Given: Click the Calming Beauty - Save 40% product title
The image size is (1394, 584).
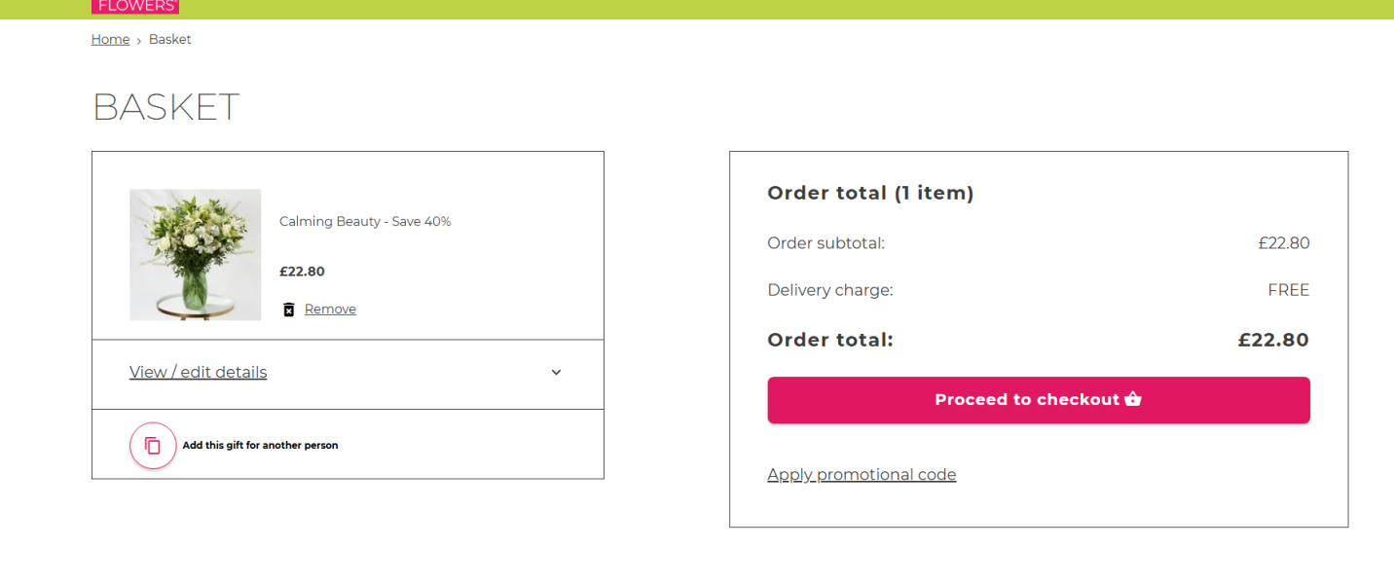Looking at the screenshot, I should coord(365,222).
